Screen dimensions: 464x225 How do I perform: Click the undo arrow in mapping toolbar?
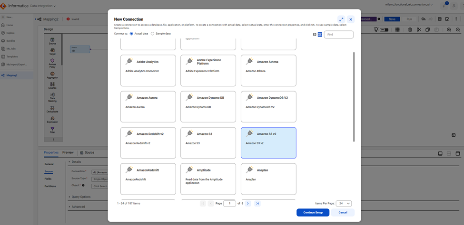(424, 19)
